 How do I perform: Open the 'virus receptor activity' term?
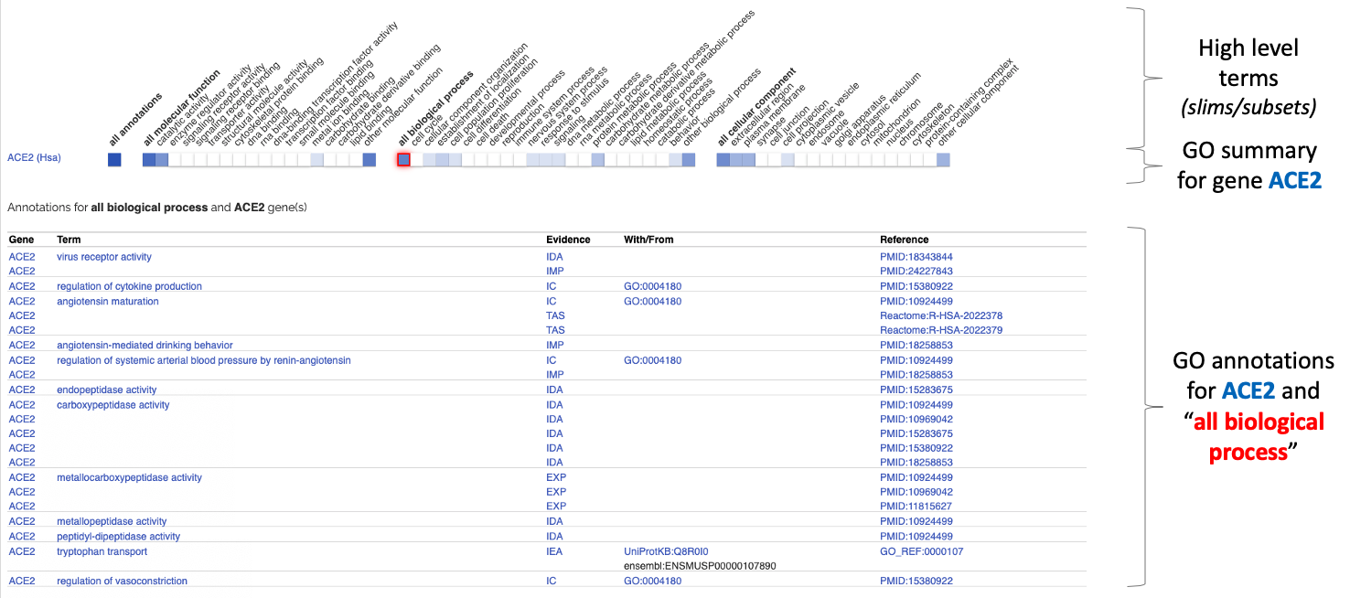tap(104, 257)
